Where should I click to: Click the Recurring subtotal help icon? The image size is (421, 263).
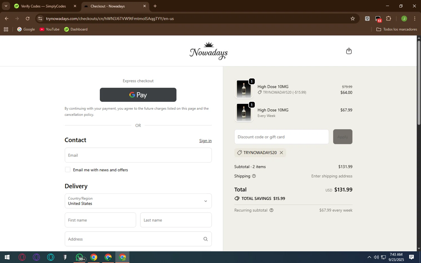(271, 210)
